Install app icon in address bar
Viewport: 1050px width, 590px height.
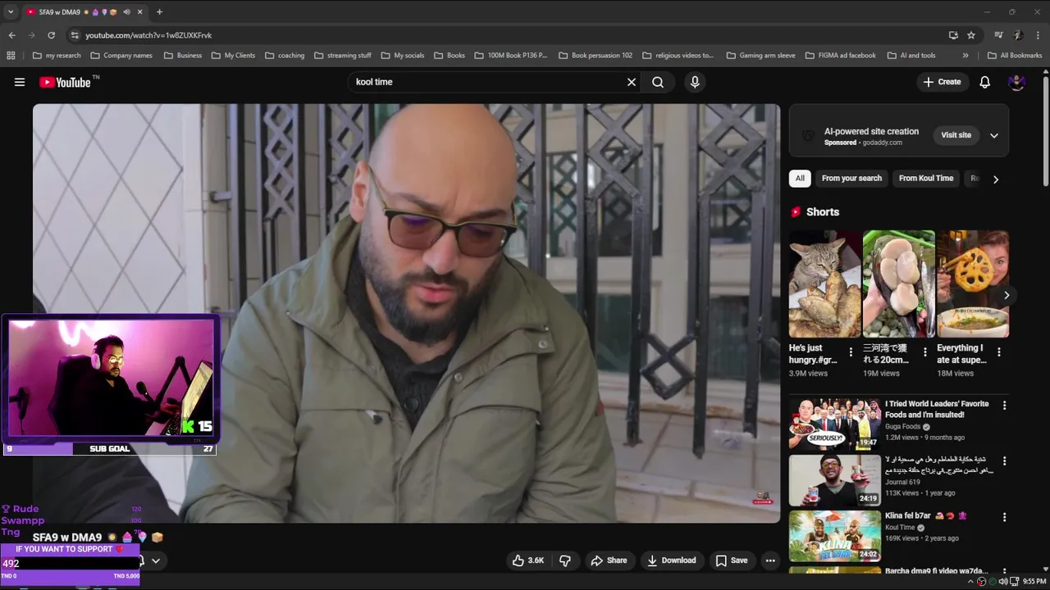953,35
